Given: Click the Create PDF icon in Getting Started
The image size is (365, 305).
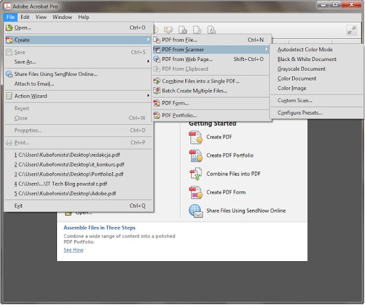Looking at the screenshot, I should click(x=196, y=137).
